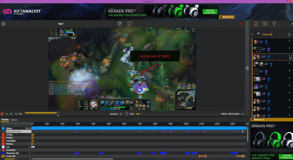Open the events list tab in right panel

pyautogui.click(x=255, y=24)
